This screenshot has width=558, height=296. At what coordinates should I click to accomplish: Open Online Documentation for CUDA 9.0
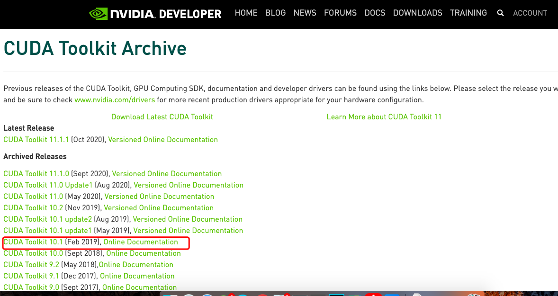[139, 287]
